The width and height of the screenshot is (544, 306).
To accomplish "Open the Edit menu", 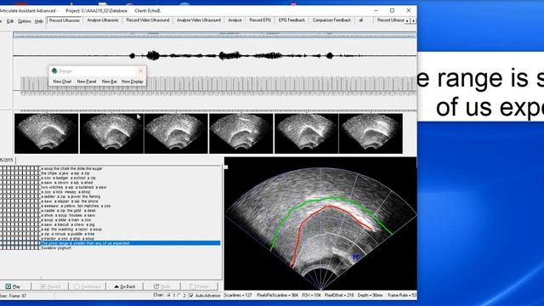I will click(x=10, y=21).
